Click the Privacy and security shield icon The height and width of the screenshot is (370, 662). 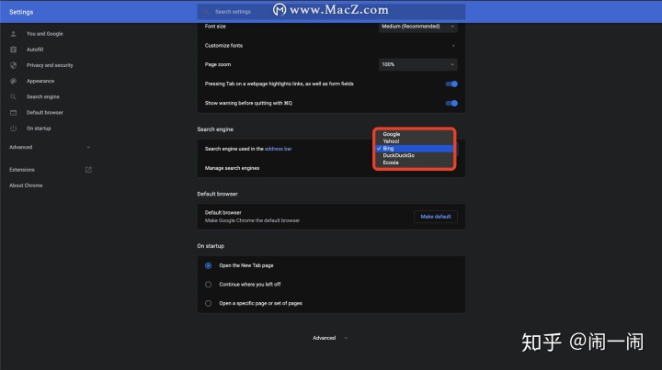tap(14, 65)
